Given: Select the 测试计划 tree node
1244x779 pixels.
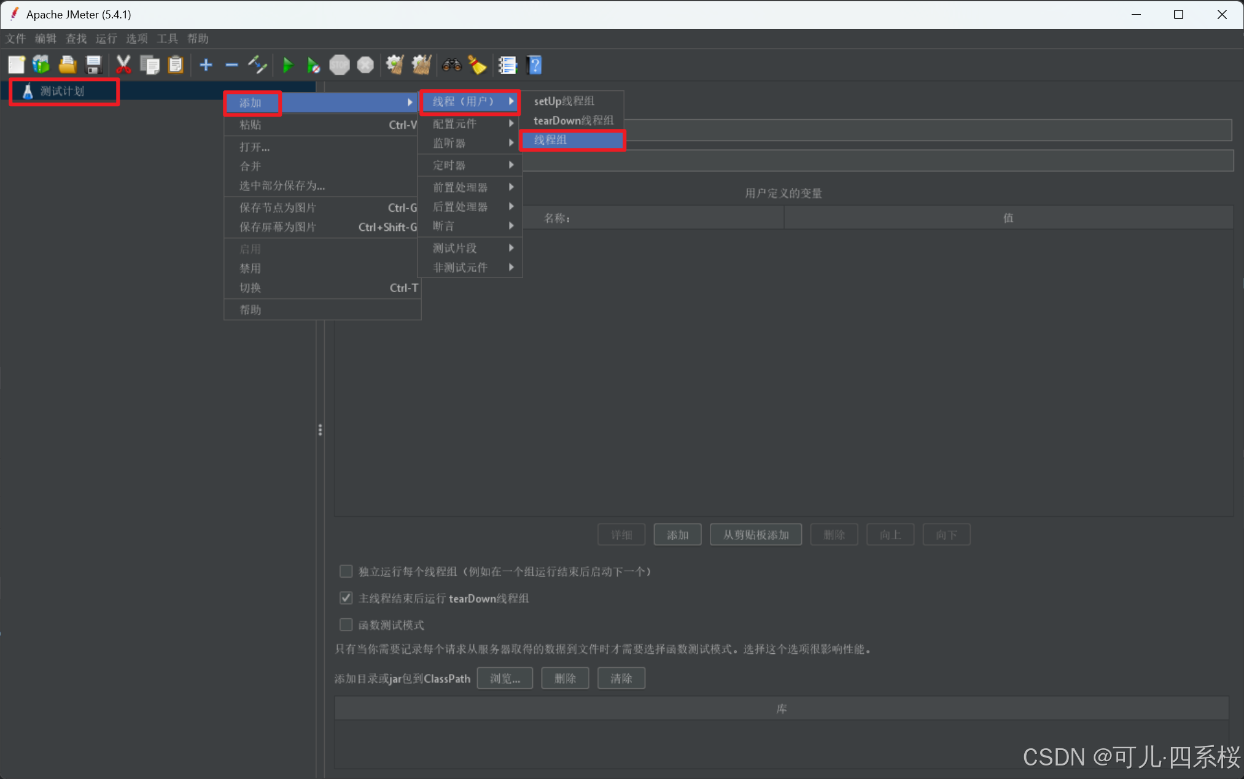Looking at the screenshot, I should pos(62,91).
